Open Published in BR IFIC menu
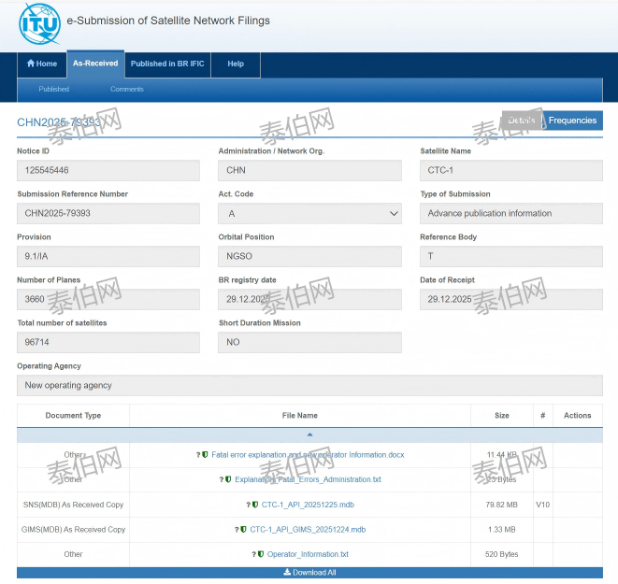Screen dimensions: 618x584 (167, 64)
